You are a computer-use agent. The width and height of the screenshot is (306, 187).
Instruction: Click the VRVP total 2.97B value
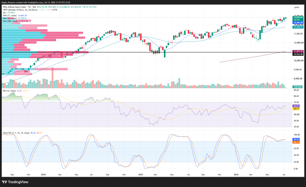(x=54, y=10)
